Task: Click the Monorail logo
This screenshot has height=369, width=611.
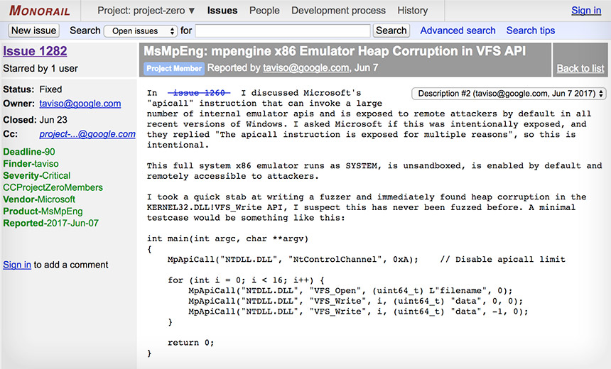Action: (x=40, y=11)
